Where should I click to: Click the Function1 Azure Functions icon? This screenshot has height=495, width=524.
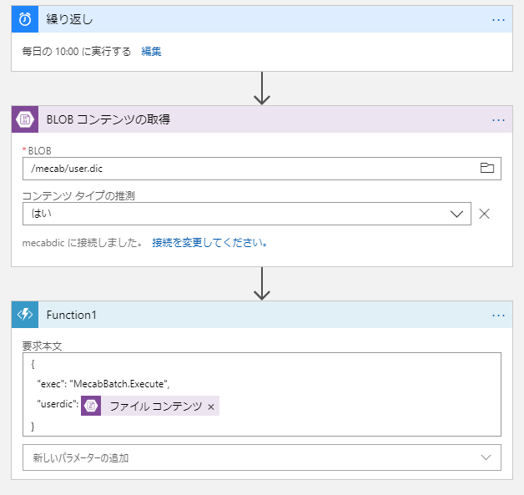[24, 315]
